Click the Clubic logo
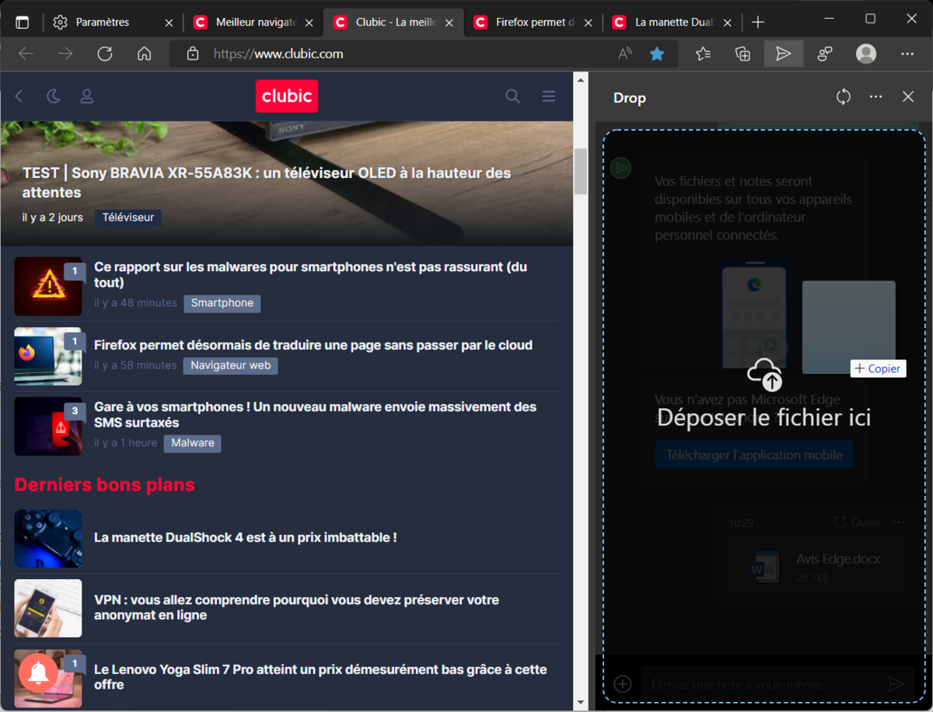The width and height of the screenshot is (933, 712). point(287,96)
